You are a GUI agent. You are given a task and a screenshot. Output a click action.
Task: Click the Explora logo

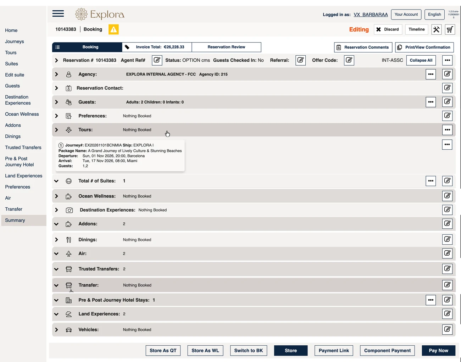pos(100,15)
